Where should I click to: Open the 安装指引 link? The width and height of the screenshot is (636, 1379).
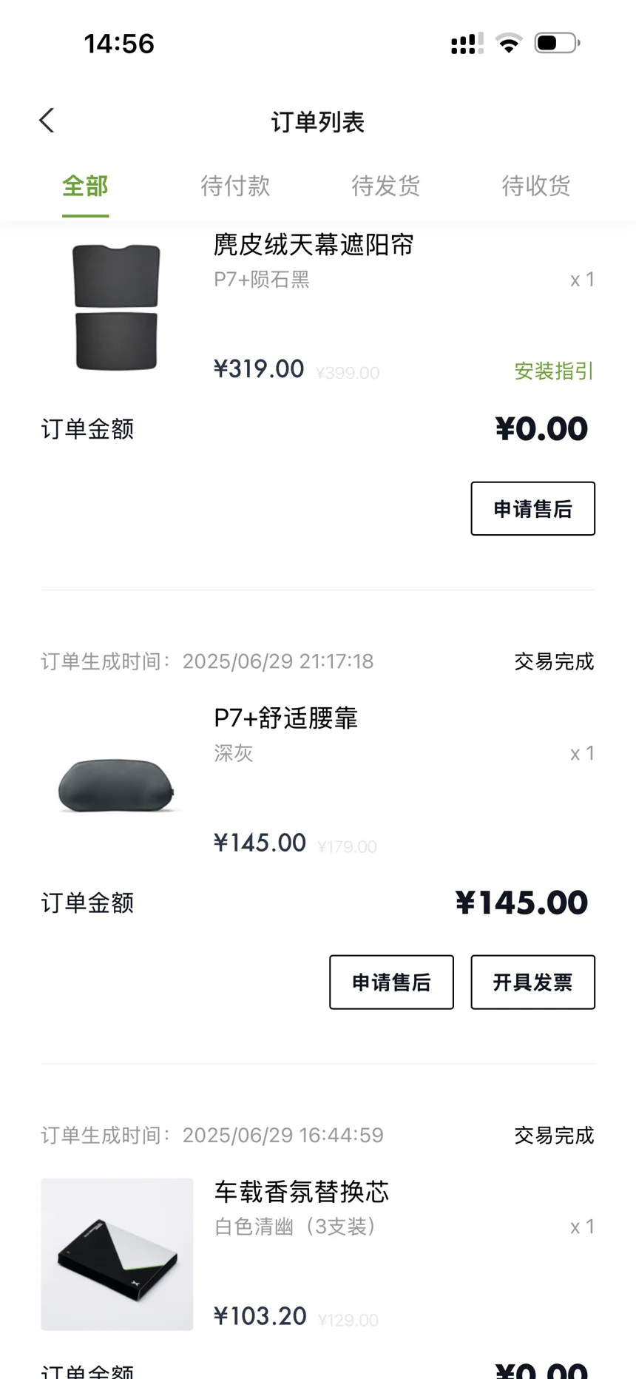tap(554, 371)
